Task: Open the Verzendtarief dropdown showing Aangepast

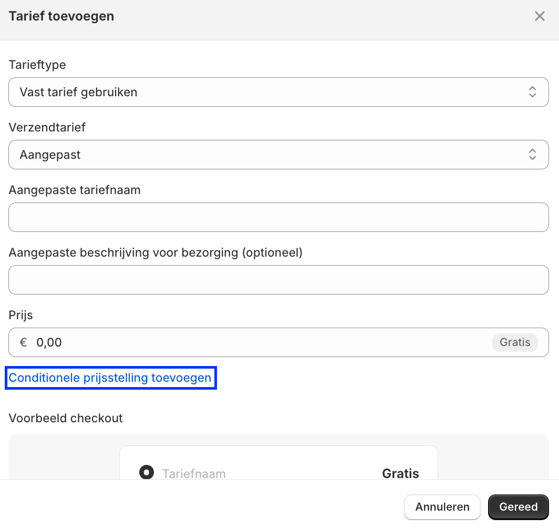Action: (278, 155)
